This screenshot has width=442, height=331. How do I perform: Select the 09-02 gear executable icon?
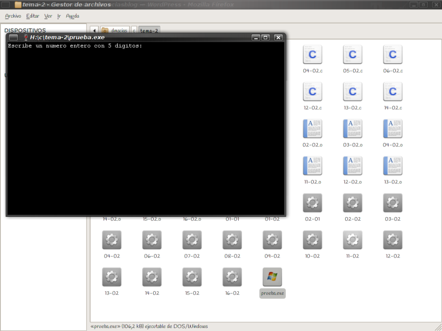tap(272, 240)
